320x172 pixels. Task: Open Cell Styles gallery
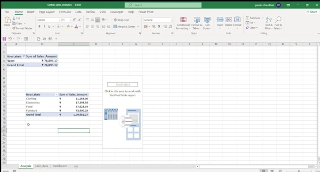208,23
